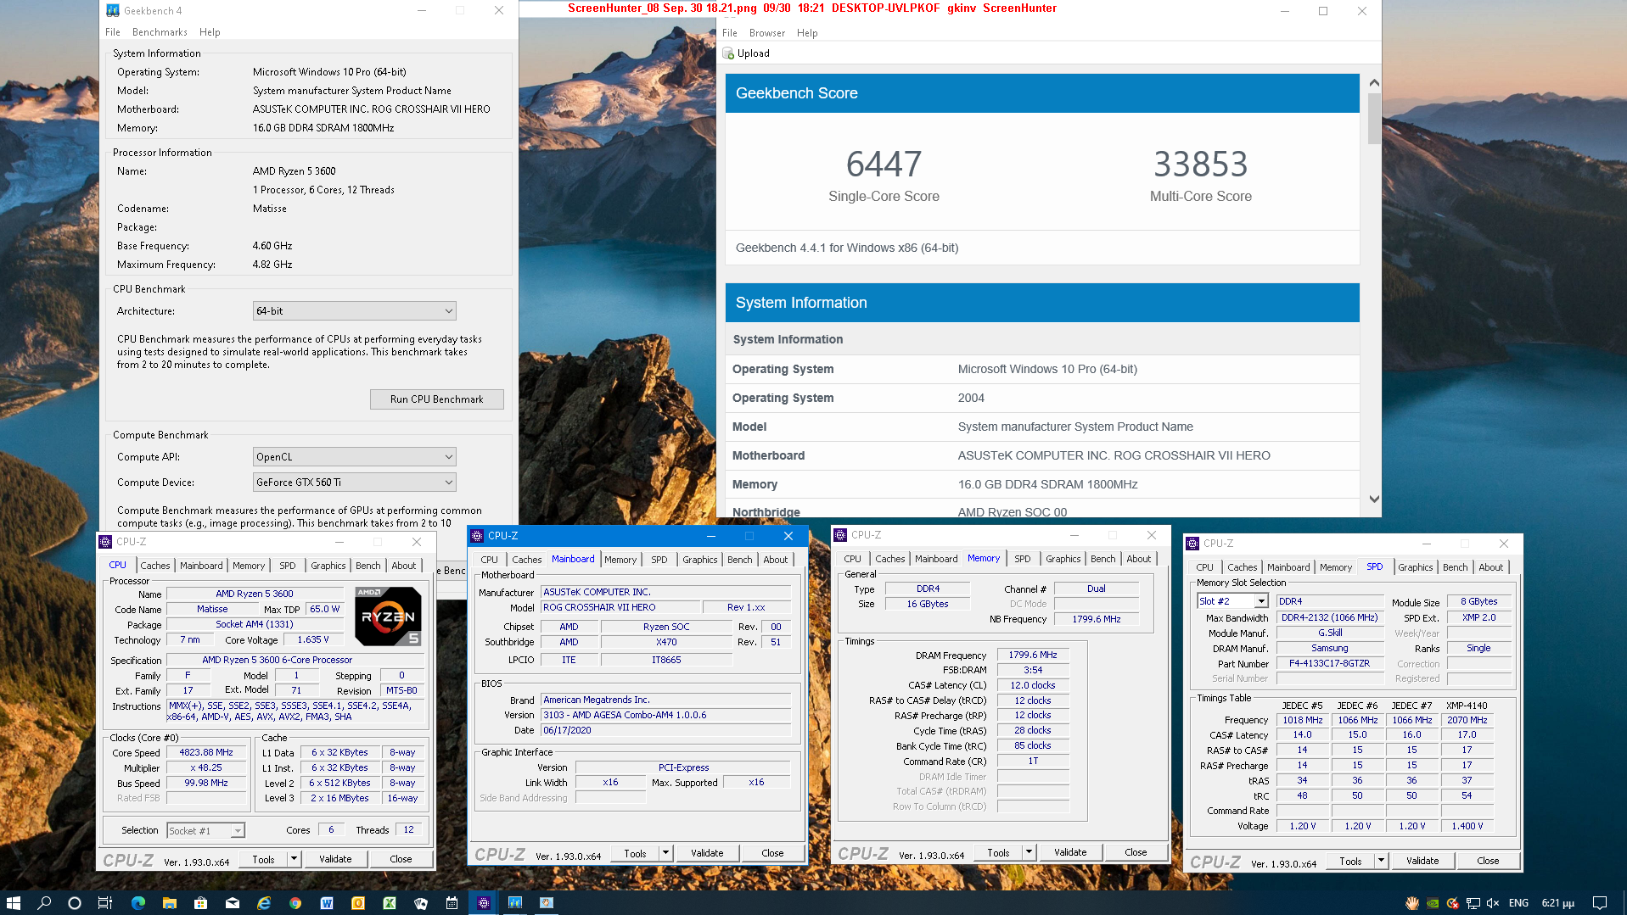Screen dimensions: 1627x915
Task: Open Cortana from the taskbar
Action: (x=75, y=903)
